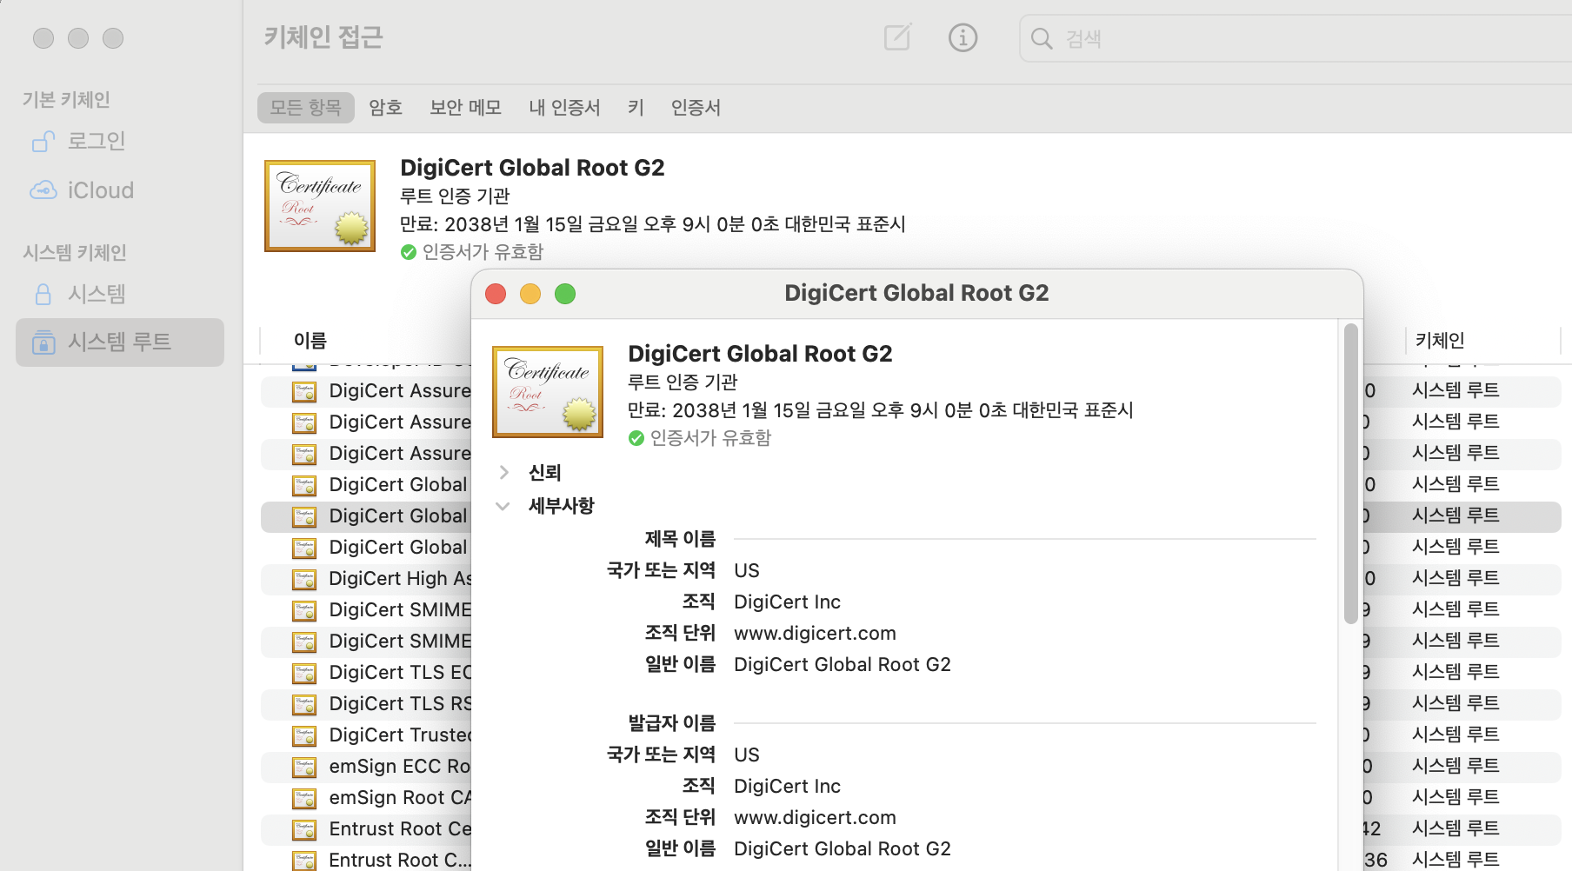Select the DigiCert TLS RS list row
This screenshot has height=871, width=1572.
click(x=366, y=704)
